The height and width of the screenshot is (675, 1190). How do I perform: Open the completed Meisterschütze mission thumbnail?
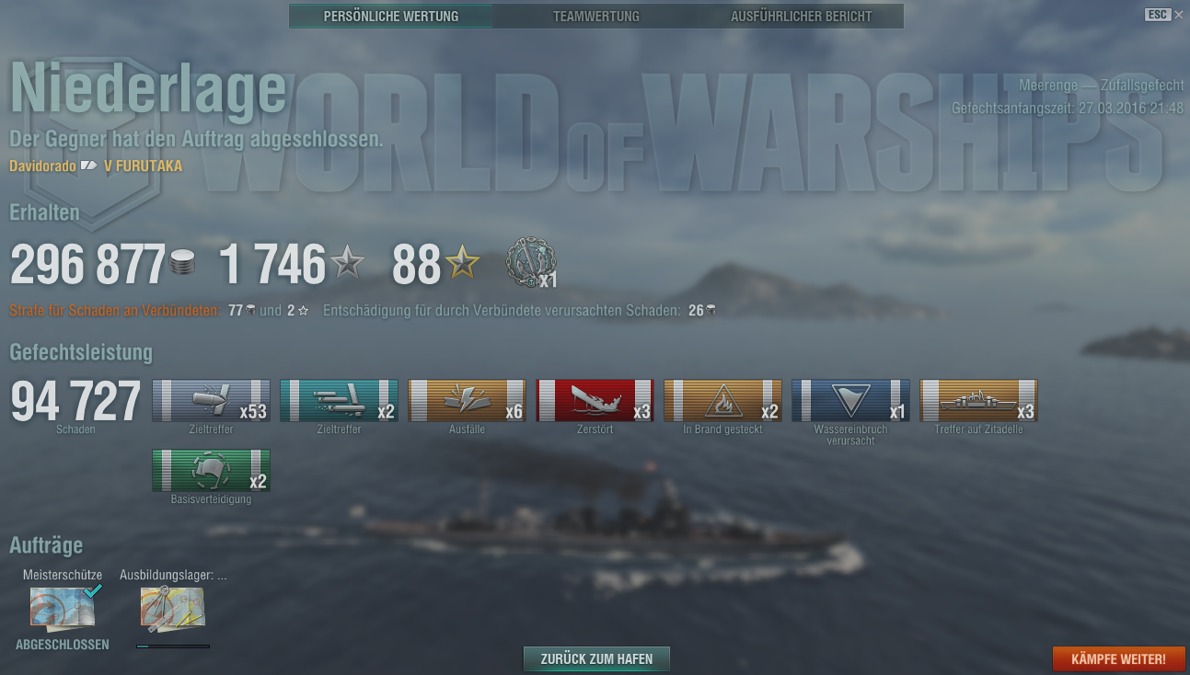[x=63, y=610]
